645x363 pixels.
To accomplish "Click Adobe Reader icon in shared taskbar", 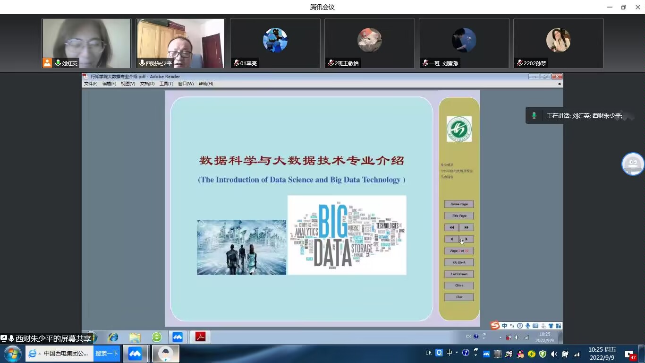I will [200, 337].
